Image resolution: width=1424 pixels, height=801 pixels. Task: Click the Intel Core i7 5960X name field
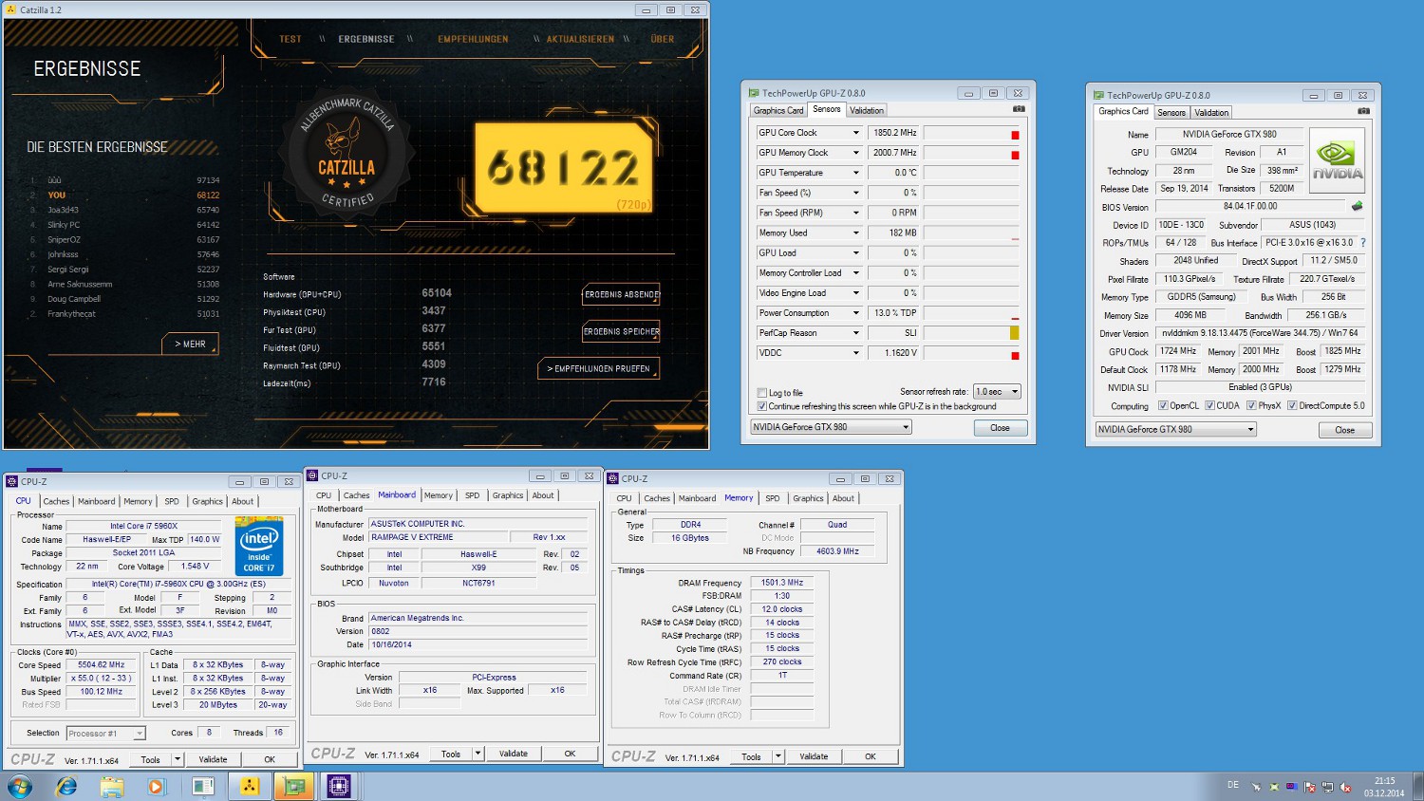click(143, 526)
